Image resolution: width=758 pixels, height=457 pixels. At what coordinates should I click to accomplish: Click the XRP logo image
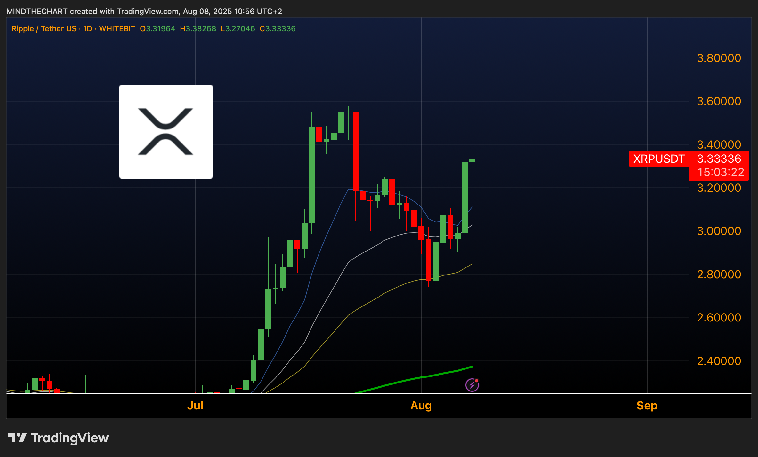tap(166, 131)
